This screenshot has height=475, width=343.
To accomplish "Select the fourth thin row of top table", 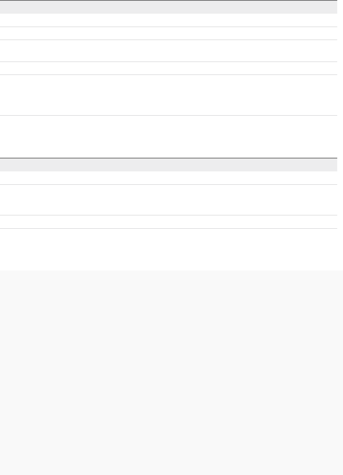I will pyautogui.click(x=169, y=68).
